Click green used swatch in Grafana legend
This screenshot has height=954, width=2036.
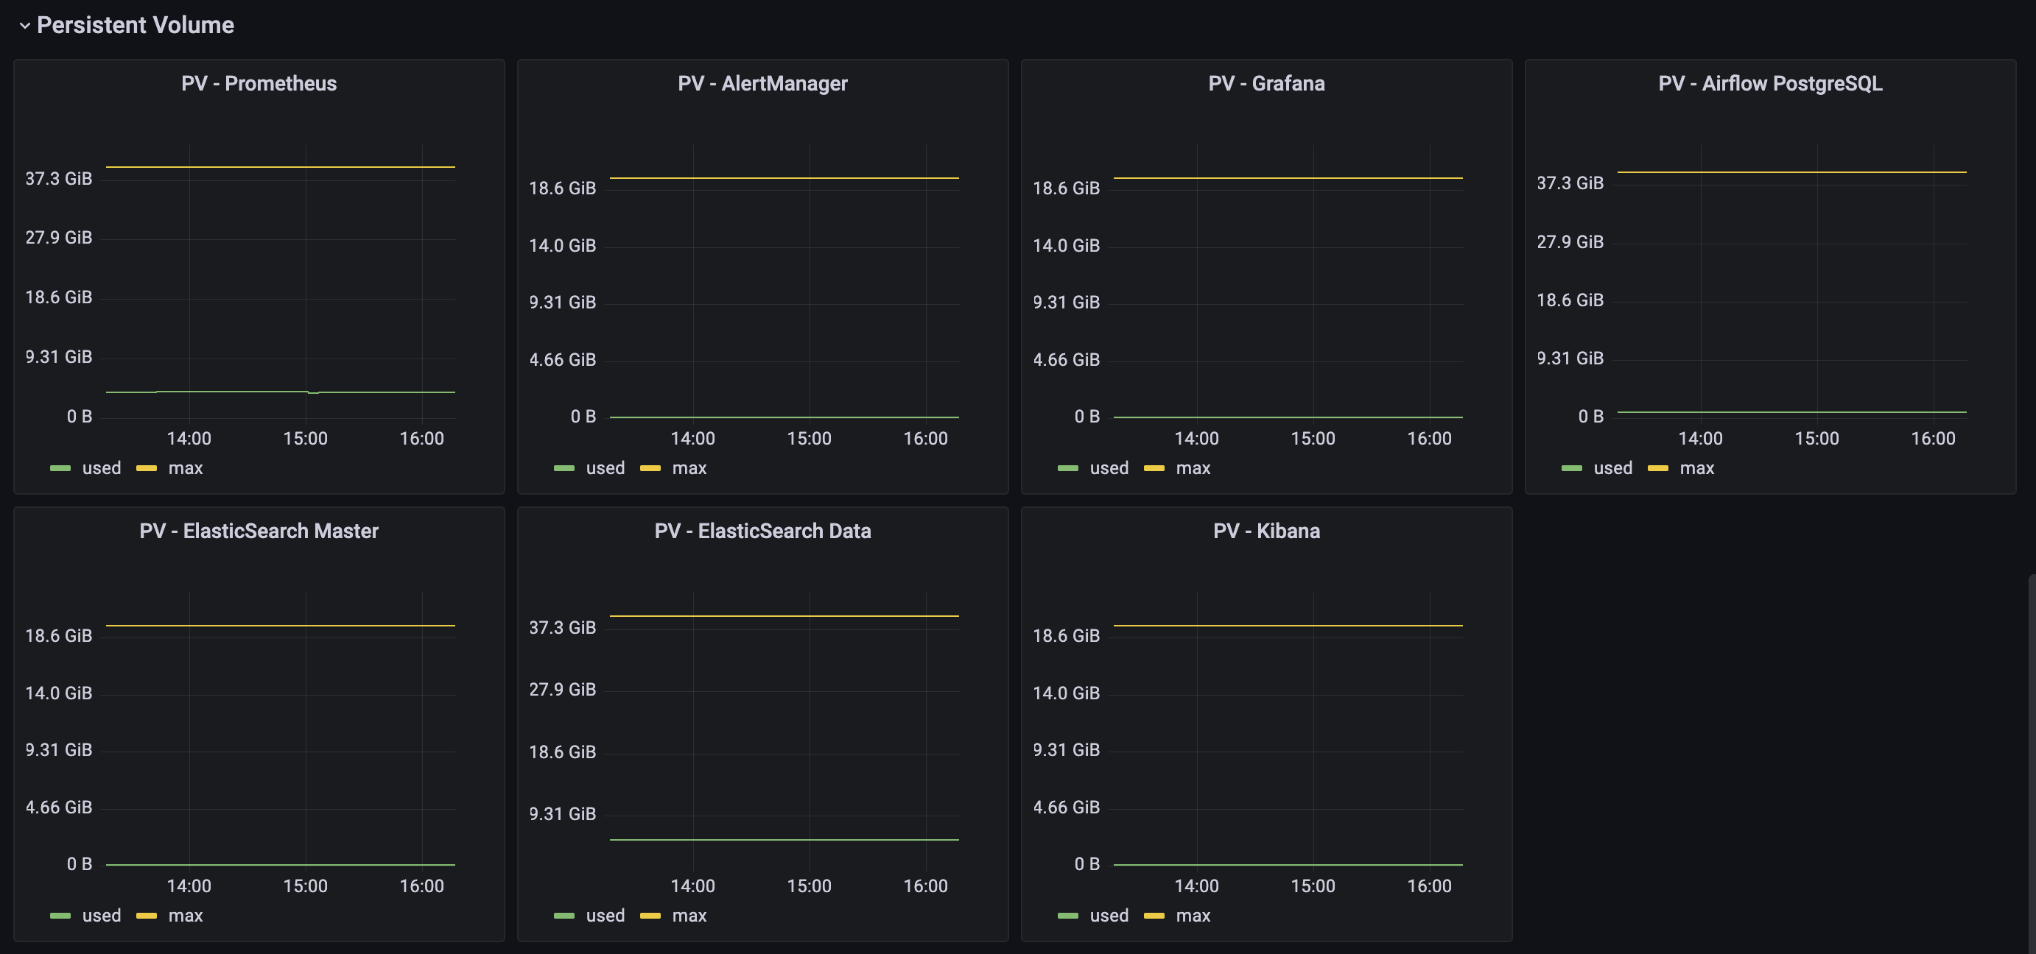[x=1068, y=468]
